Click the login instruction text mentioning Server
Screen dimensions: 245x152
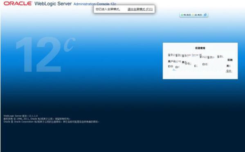pos(185,55)
